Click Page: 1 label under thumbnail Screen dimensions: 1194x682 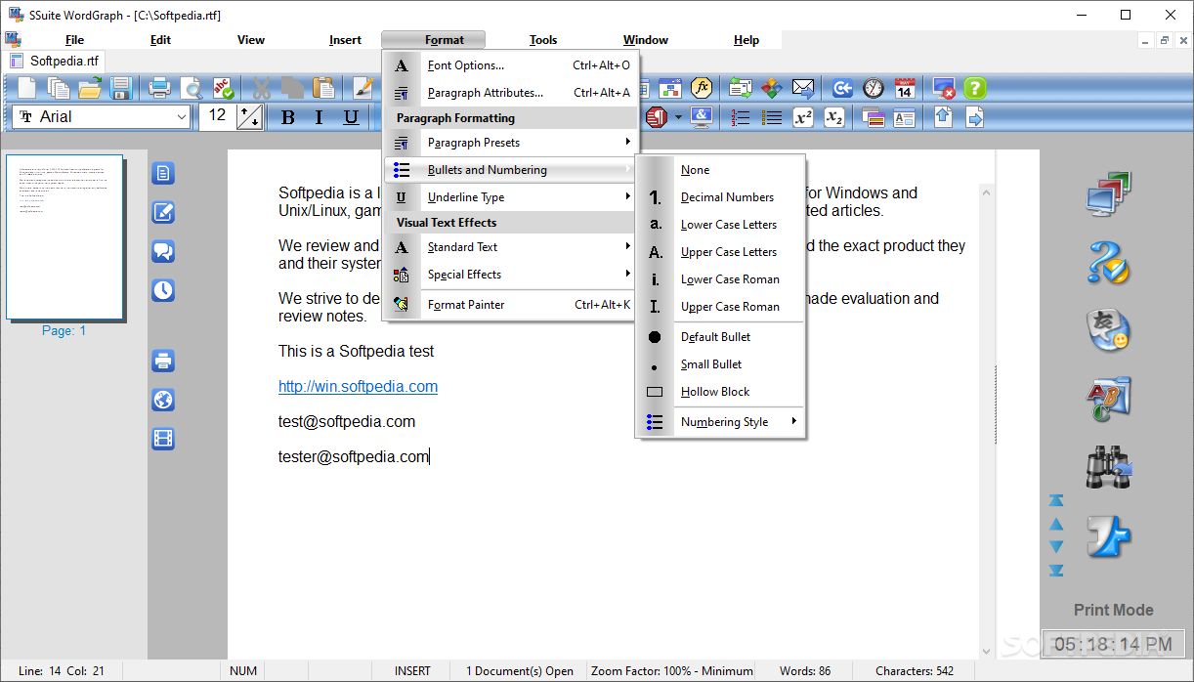(x=64, y=331)
